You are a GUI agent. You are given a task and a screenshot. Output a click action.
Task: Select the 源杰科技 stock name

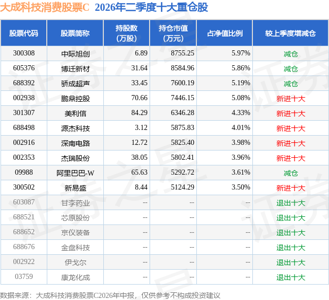point(76,128)
